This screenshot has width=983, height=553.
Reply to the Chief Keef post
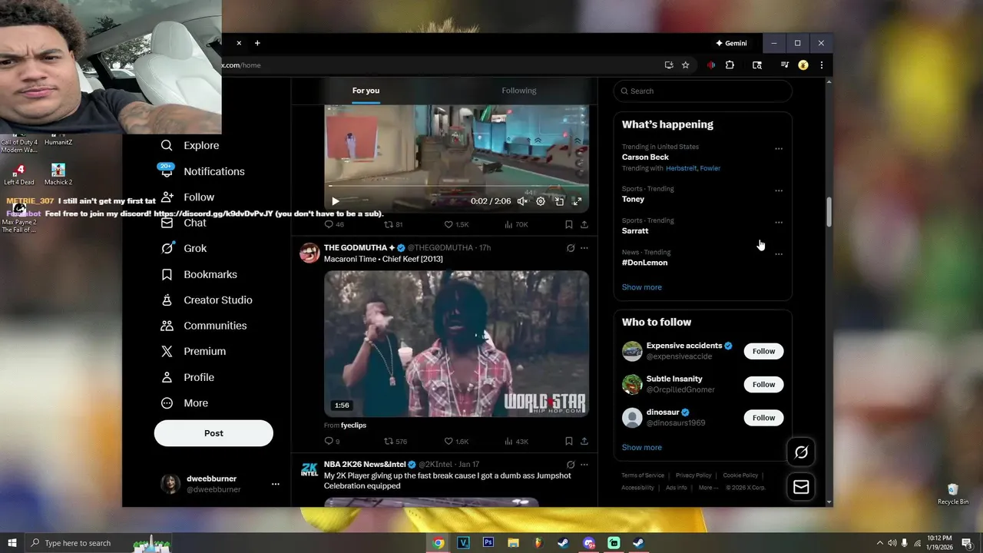tap(332, 441)
